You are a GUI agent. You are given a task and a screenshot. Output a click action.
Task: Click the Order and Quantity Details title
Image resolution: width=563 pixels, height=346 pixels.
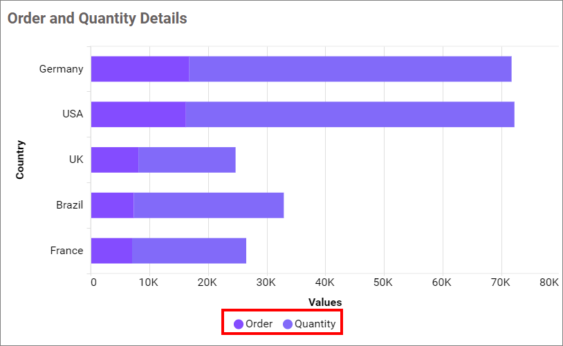point(98,19)
